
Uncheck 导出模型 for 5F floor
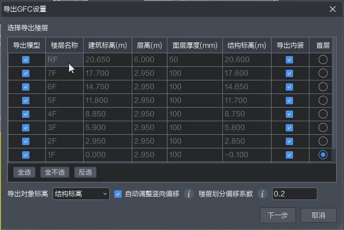tap(25, 101)
